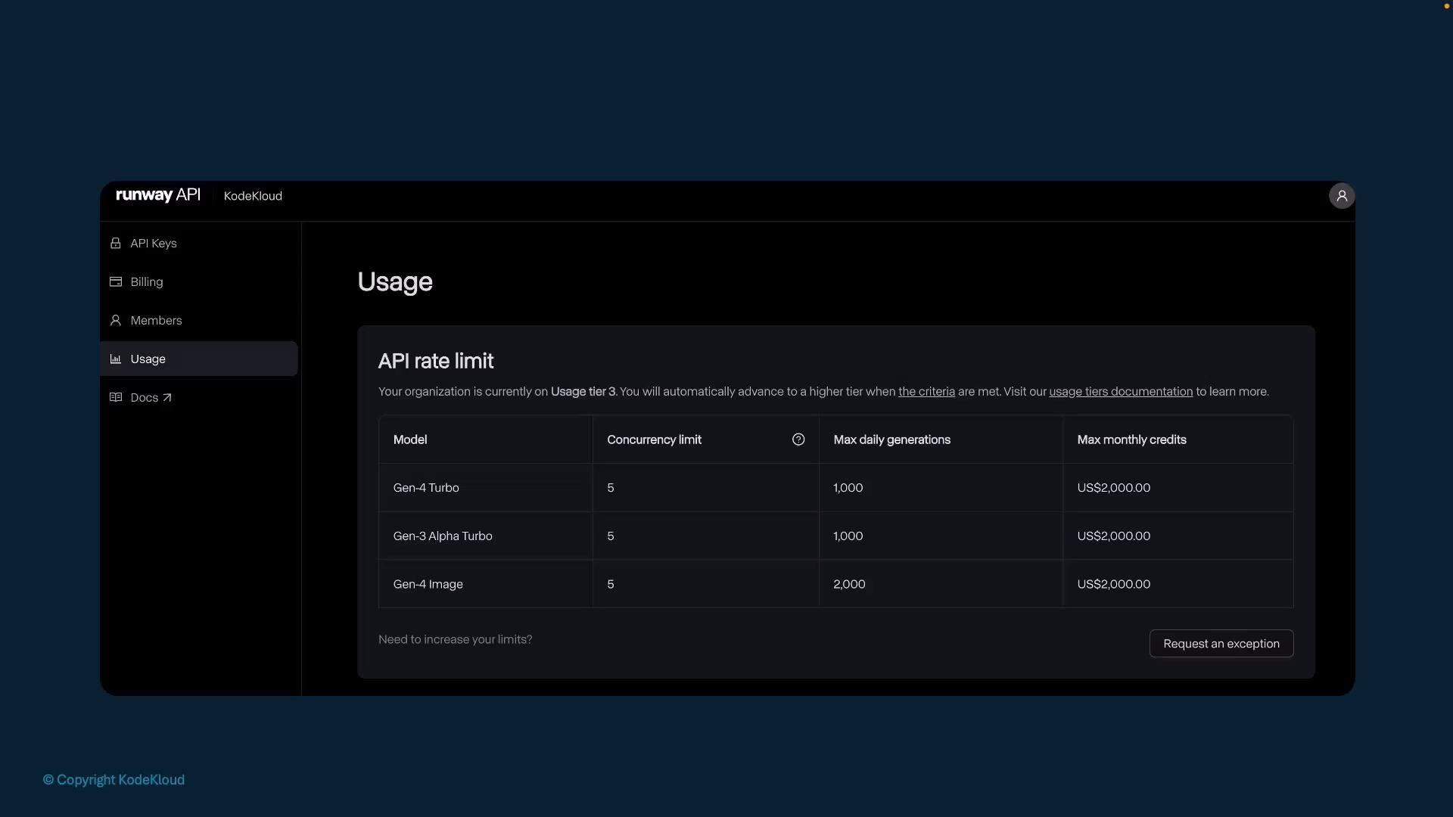Click the 'Usage tier 3' bold text
The image size is (1453, 817).
click(583, 391)
